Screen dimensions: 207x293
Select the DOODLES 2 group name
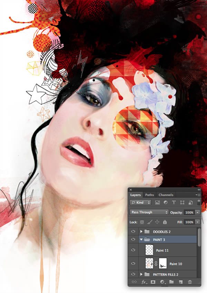pos(161,232)
